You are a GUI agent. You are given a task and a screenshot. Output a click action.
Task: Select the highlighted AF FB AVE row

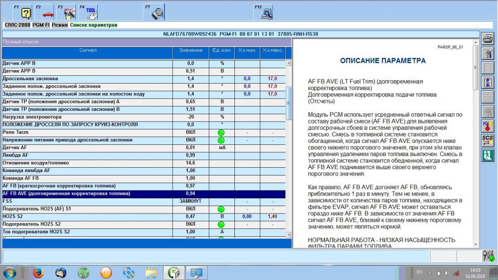(x=144, y=193)
